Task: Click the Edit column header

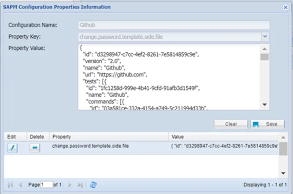Action: [x=15, y=137]
